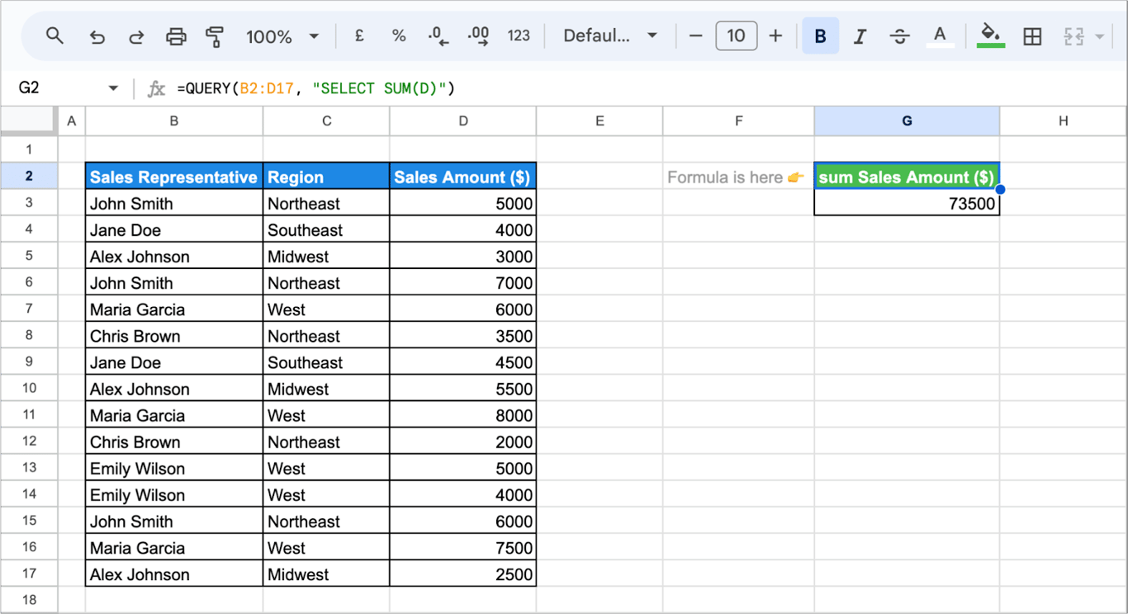
Task: Increase font size with plus button
Action: point(775,35)
